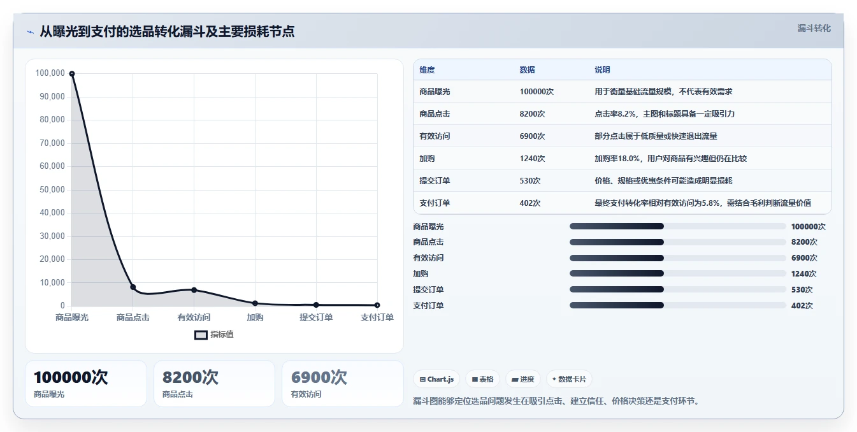Click the 402次 cell in the table

coord(530,203)
